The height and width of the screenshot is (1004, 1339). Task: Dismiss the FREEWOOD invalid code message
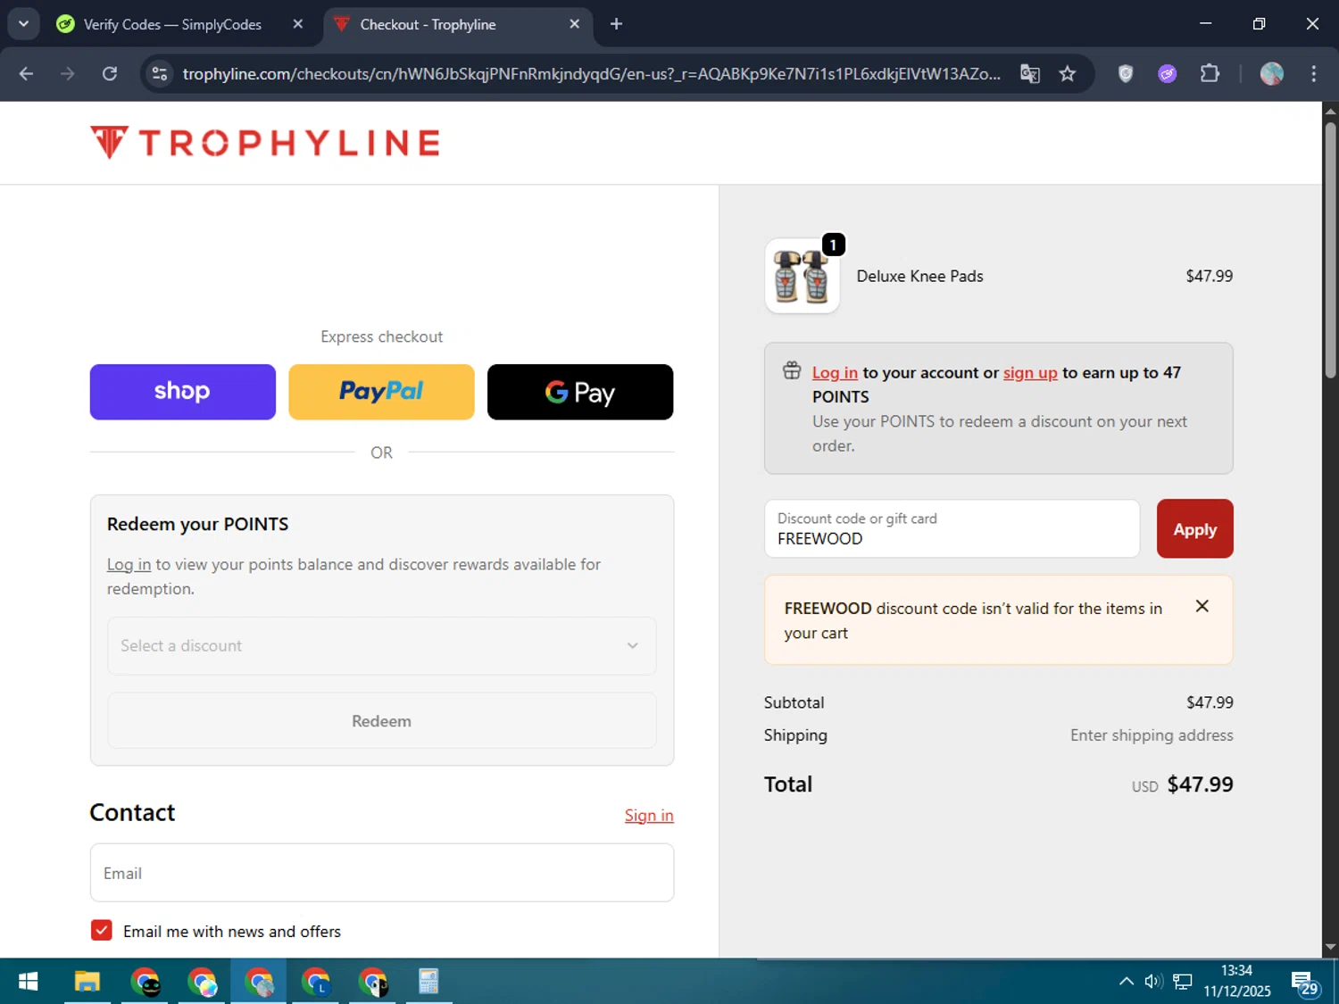pos(1202,607)
